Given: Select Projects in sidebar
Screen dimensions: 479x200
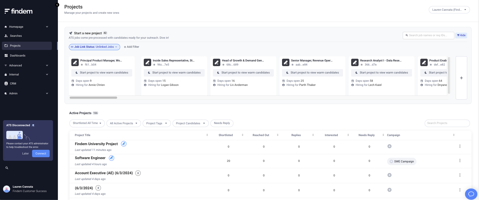Looking at the screenshot, I should click(x=27, y=46).
